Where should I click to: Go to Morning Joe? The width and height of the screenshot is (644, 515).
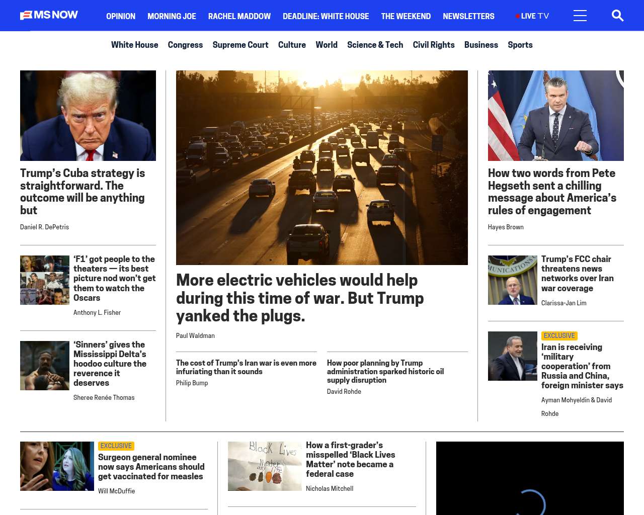coord(172,16)
